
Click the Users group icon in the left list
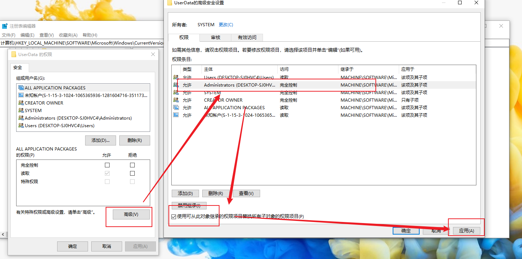(21, 125)
